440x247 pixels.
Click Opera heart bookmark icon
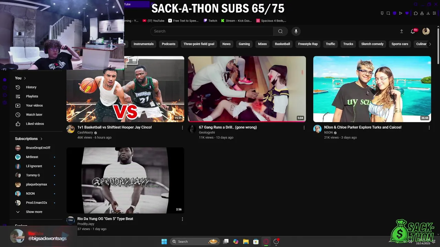tap(407, 13)
